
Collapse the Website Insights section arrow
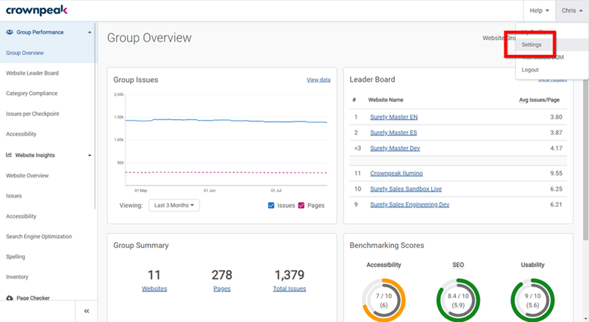point(89,155)
